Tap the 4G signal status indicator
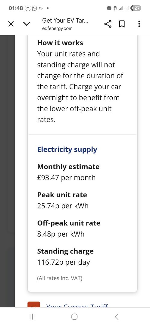This screenshot has height=326, width=150. [115, 8]
